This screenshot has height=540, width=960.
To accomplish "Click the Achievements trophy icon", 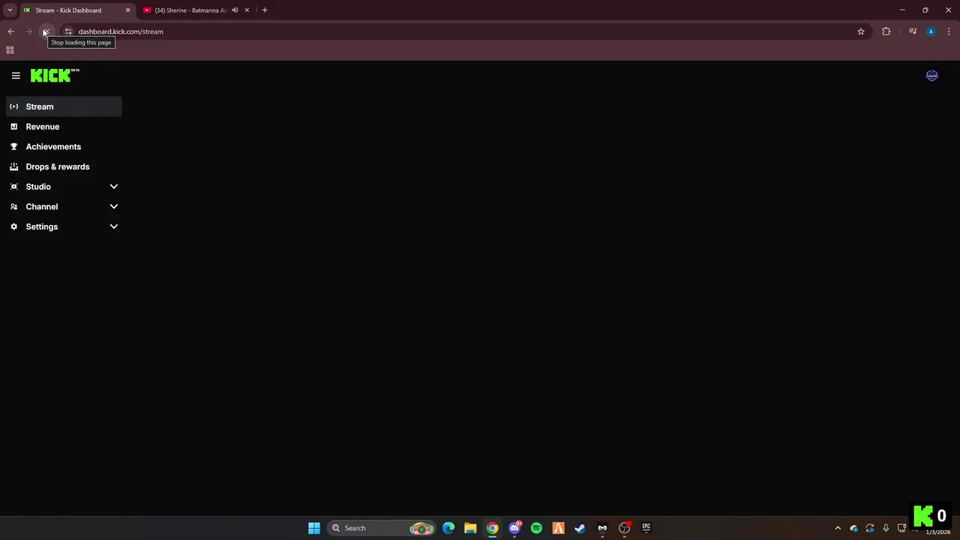I will (13, 146).
